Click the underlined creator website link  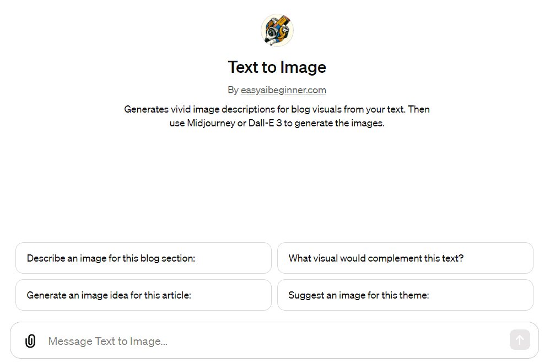point(283,90)
